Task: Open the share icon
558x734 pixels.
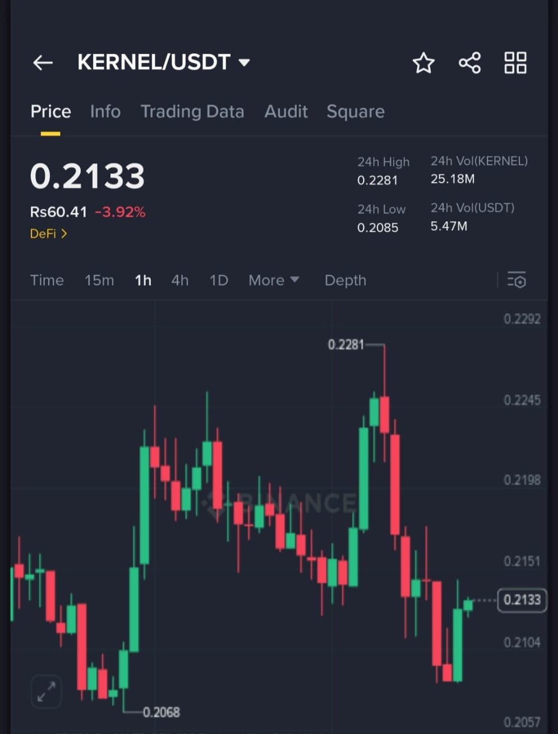Action: pyautogui.click(x=469, y=63)
